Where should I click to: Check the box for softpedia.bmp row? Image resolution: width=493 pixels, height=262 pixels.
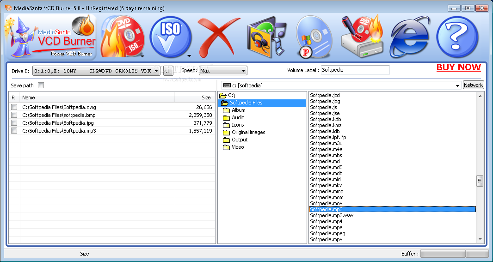point(14,115)
